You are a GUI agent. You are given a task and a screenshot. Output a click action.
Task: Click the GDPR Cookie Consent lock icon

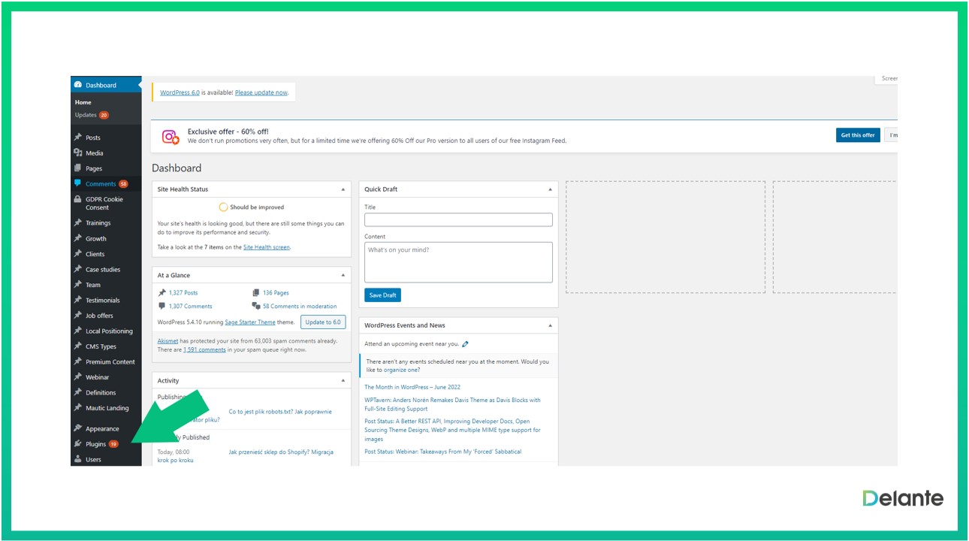tap(78, 199)
